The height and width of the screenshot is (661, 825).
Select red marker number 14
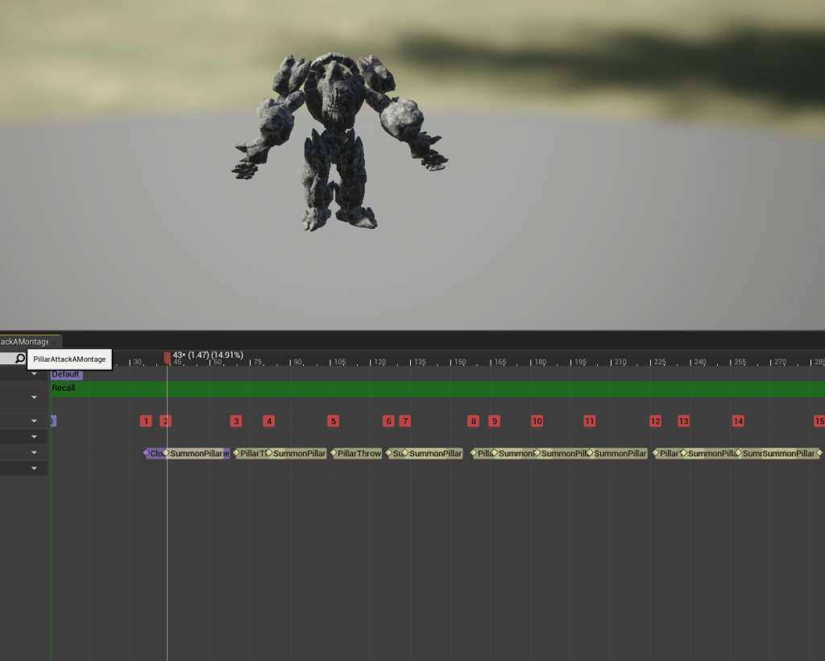[738, 421]
